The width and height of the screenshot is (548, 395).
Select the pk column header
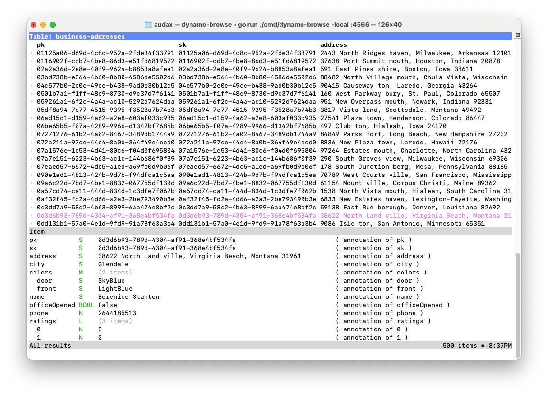click(41, 45)
